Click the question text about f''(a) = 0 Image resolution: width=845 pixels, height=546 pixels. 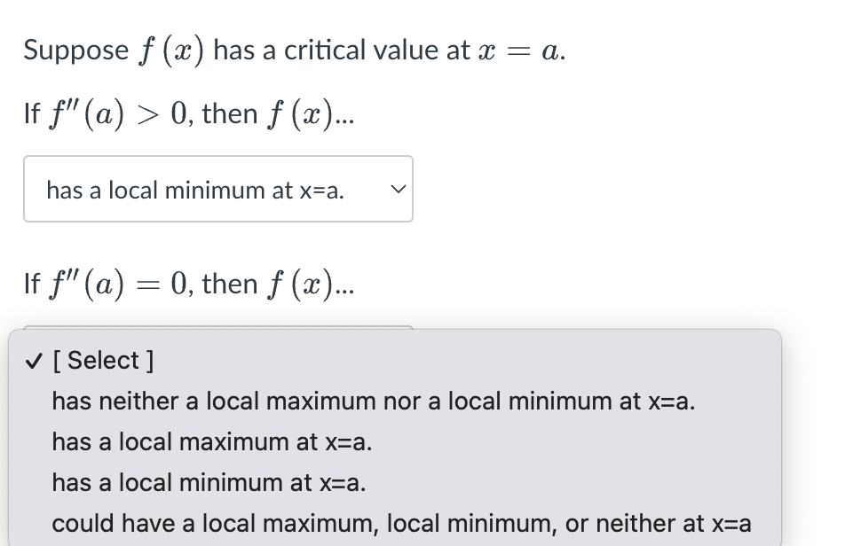pos(188,283)
